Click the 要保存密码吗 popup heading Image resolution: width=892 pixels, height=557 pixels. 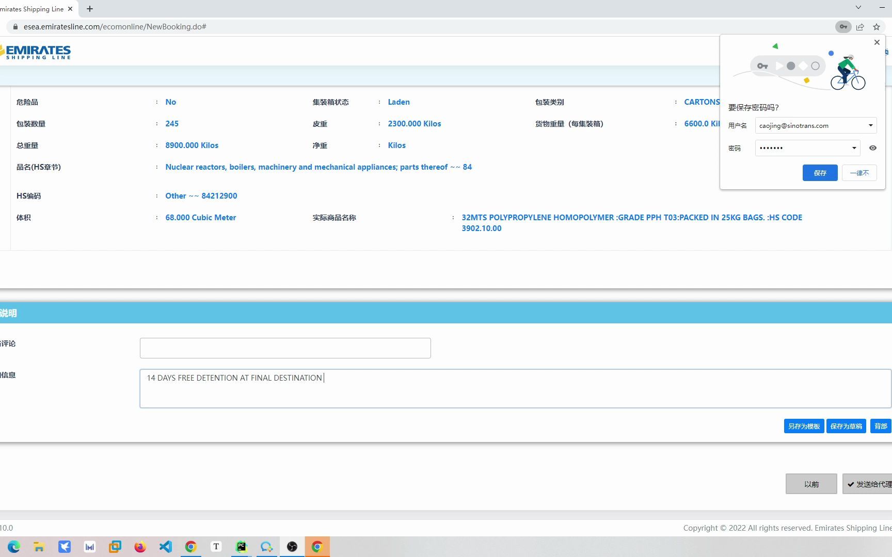tap(753, 107)
